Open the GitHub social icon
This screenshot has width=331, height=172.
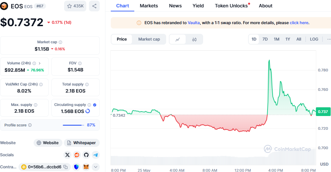point(86,155)
